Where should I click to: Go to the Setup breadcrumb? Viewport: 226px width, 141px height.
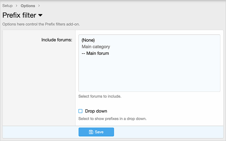click(7, 6)
